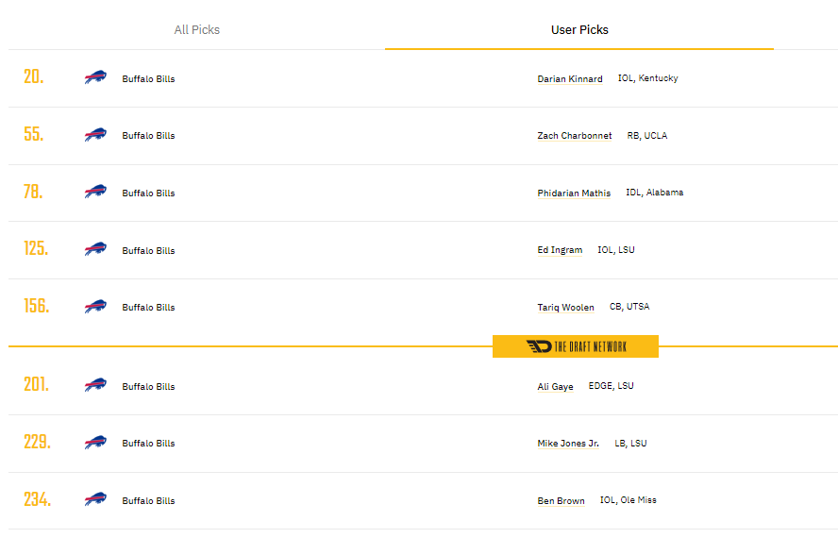
Task: Open Ed Ingram player link
Action: tap(560, 250)
